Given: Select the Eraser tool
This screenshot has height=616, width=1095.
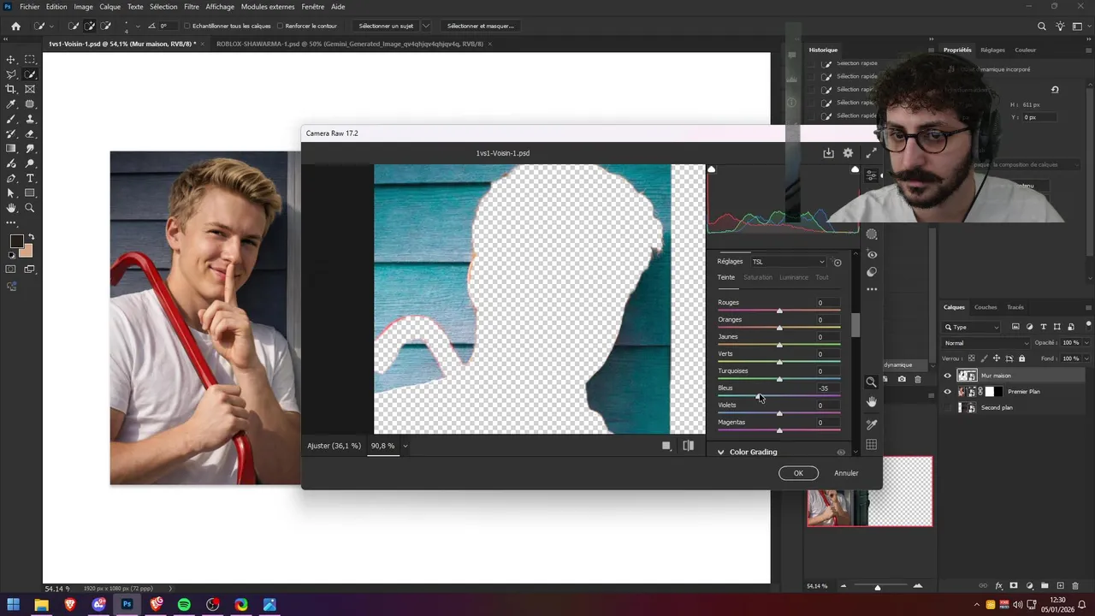Looking at the screenshot, I should 30,133.
